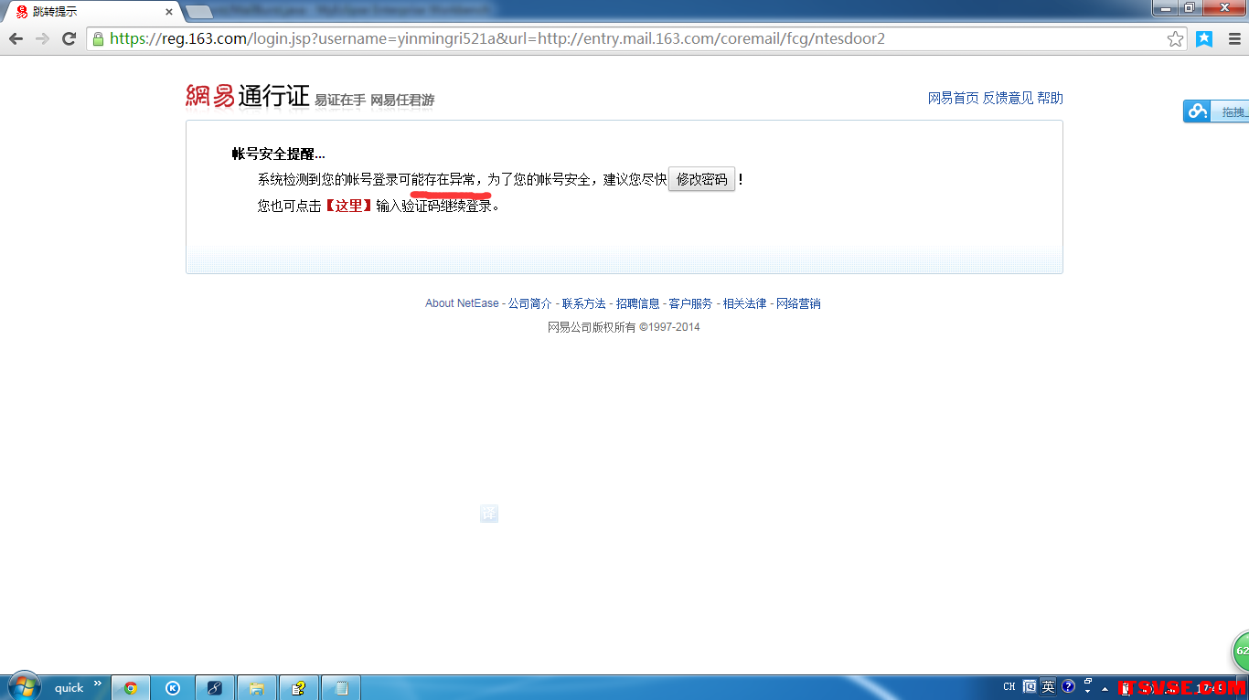Click the 帐号安全提醒... heading text
This screenshot has height=700, width=1249.
pos(278,154)
